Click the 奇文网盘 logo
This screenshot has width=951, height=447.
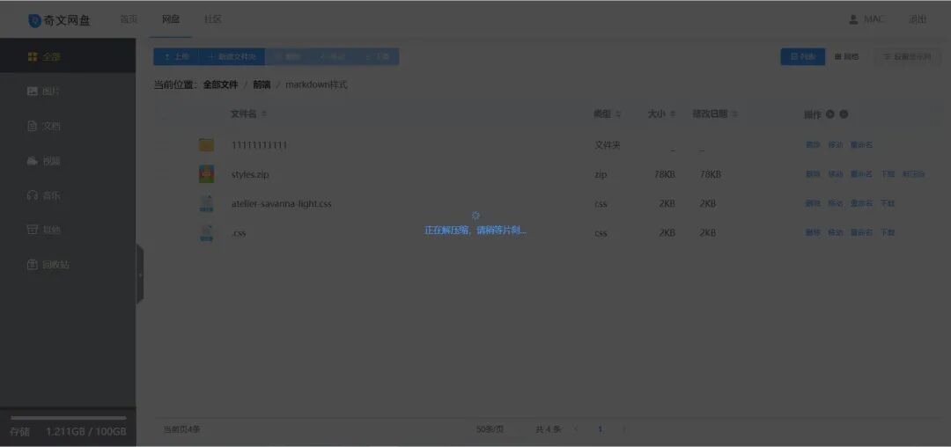[x=60, y=20]
